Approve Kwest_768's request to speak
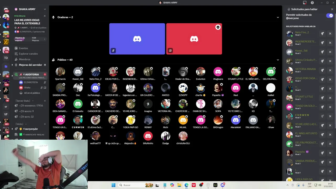Screen dimensions: 336x189 (x=322, y=52)
